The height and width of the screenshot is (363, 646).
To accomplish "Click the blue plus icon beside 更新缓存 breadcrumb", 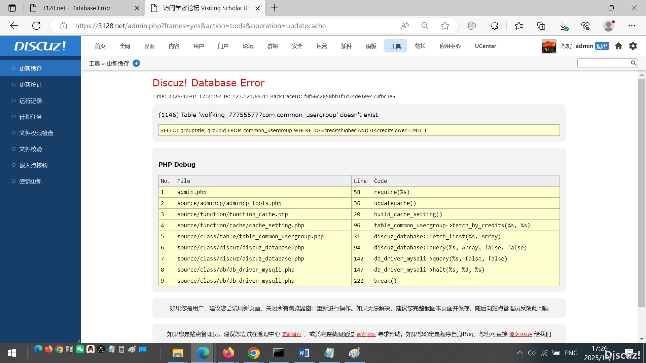I will 136,63.
